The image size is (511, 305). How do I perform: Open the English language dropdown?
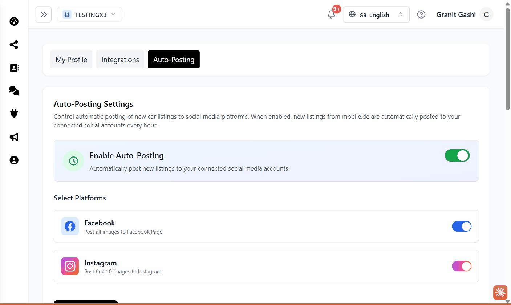click(x=376, y=15)
